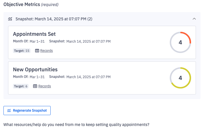Select the Appointments Set card title

34,34
